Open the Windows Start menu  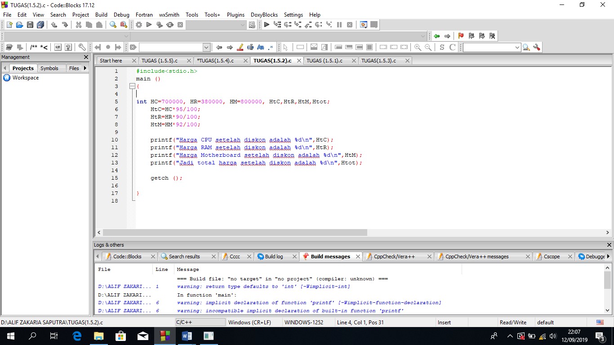11,336
